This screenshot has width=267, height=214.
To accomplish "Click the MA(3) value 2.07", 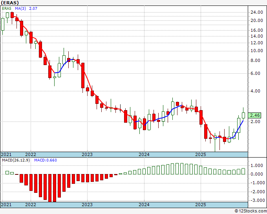I will (33, 9).
